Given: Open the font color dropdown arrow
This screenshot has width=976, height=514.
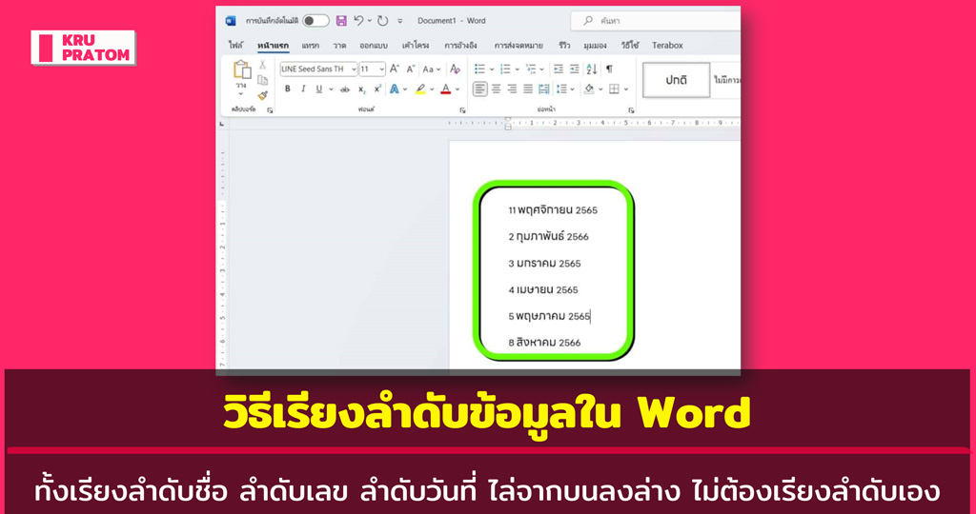Looking at the screenshot, I should [x=457, y=90].
